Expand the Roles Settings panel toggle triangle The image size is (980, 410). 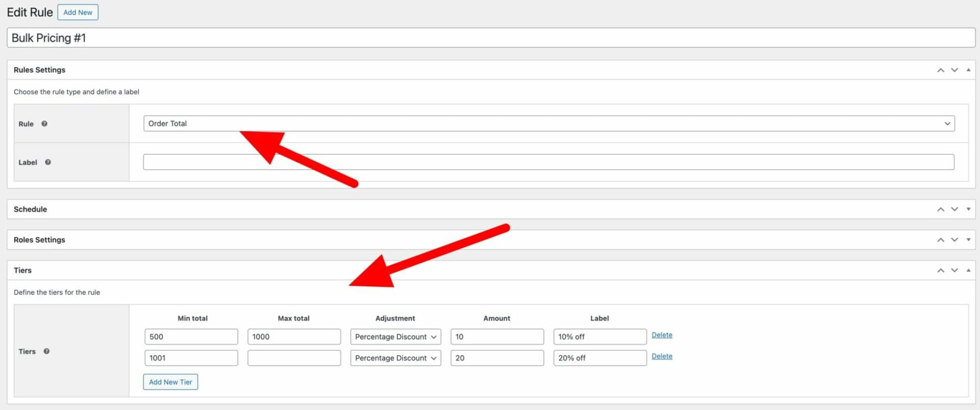point(968,240)
